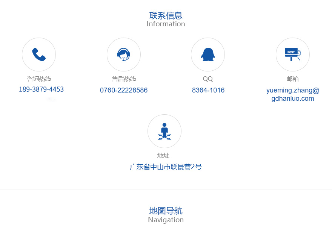
Task: Click the Information subtitle text
Action: (x=166, y=24)
